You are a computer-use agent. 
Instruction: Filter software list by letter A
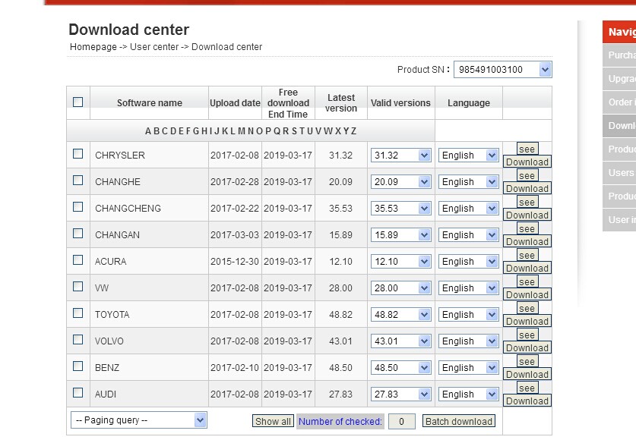(x=148, y=131)
